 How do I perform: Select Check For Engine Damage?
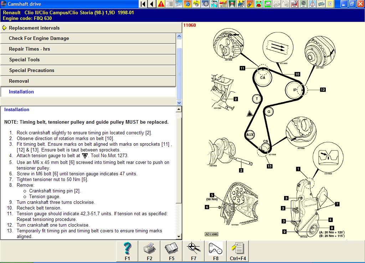[88, 38]
